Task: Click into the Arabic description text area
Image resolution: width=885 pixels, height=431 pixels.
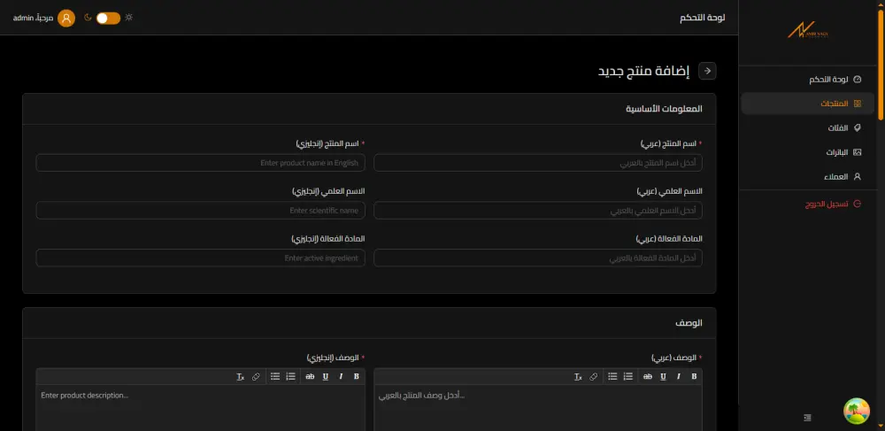Action: pos(538,408)
